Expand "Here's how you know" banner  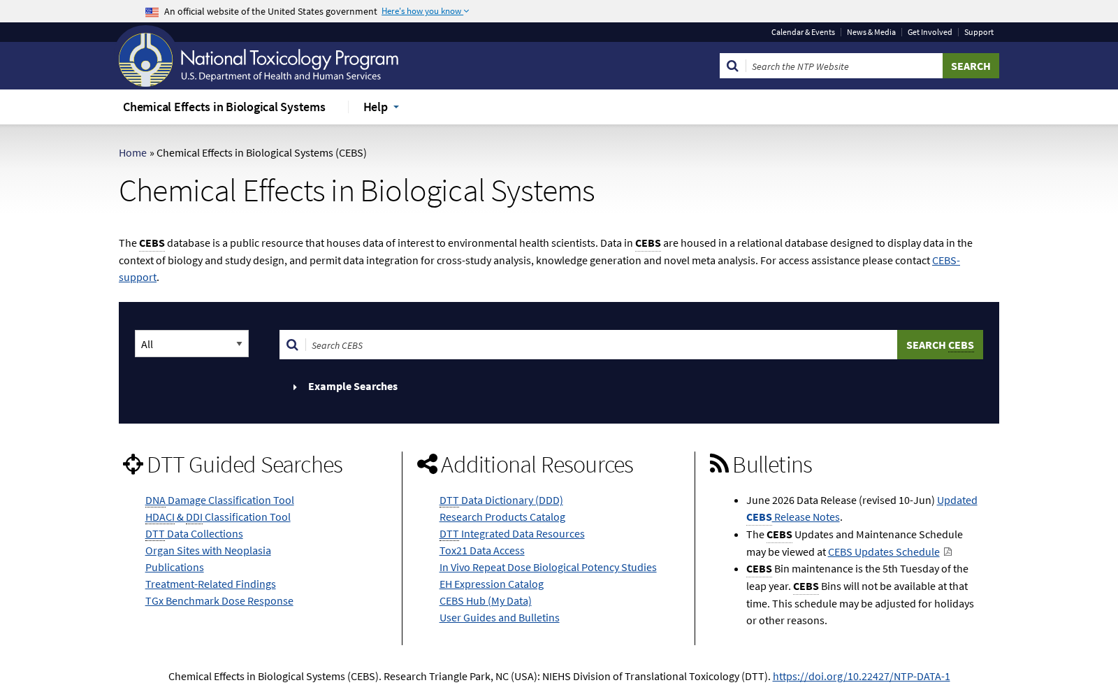click(x=425, y=11)
